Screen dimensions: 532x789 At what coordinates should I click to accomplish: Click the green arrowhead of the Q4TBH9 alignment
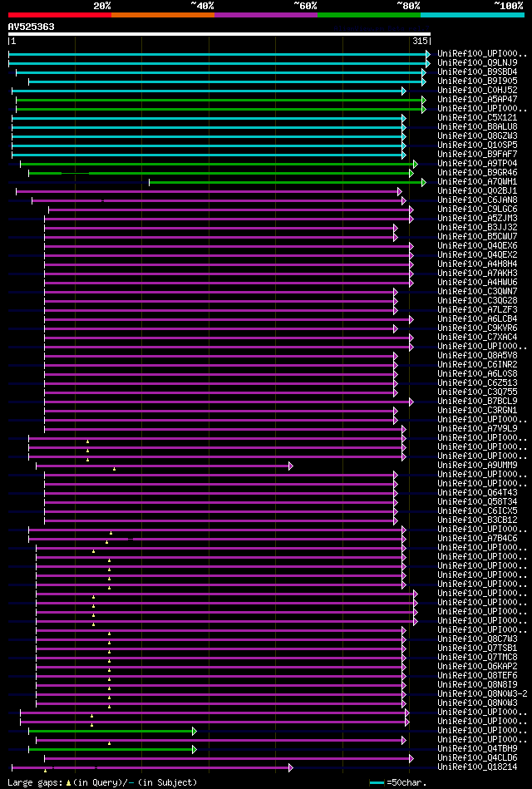tap(194, 749)
